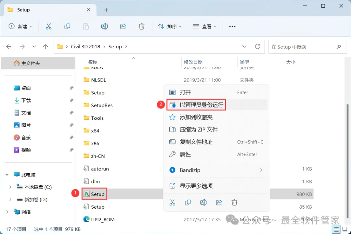Expand 新加卷 (D:) tree node

point(10,199)
